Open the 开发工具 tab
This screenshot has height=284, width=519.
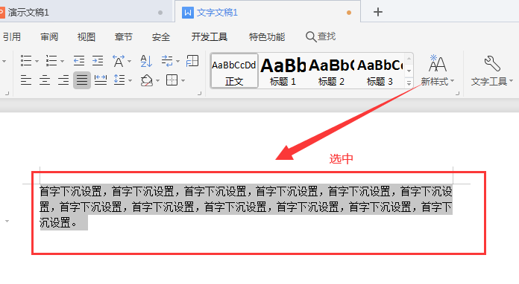[x=210, y=36]
